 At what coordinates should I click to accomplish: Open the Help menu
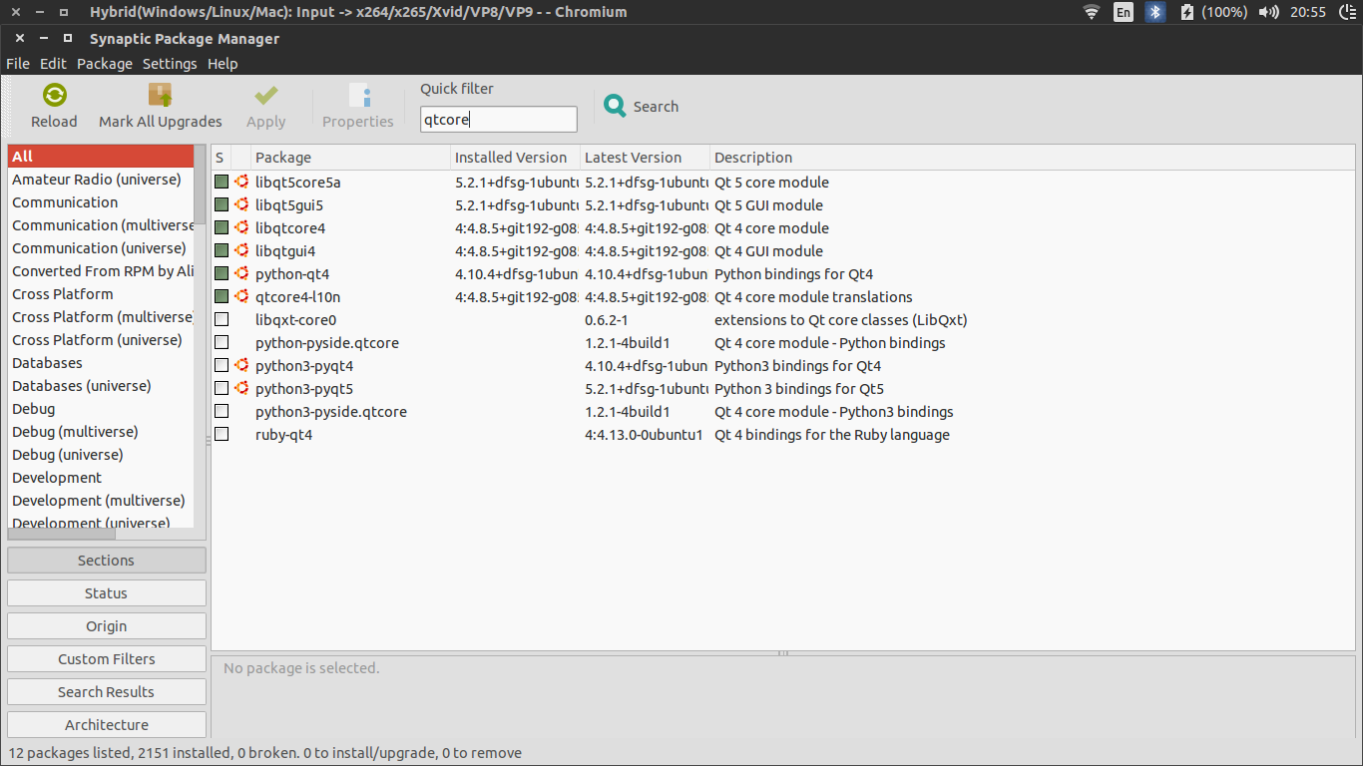223,64
